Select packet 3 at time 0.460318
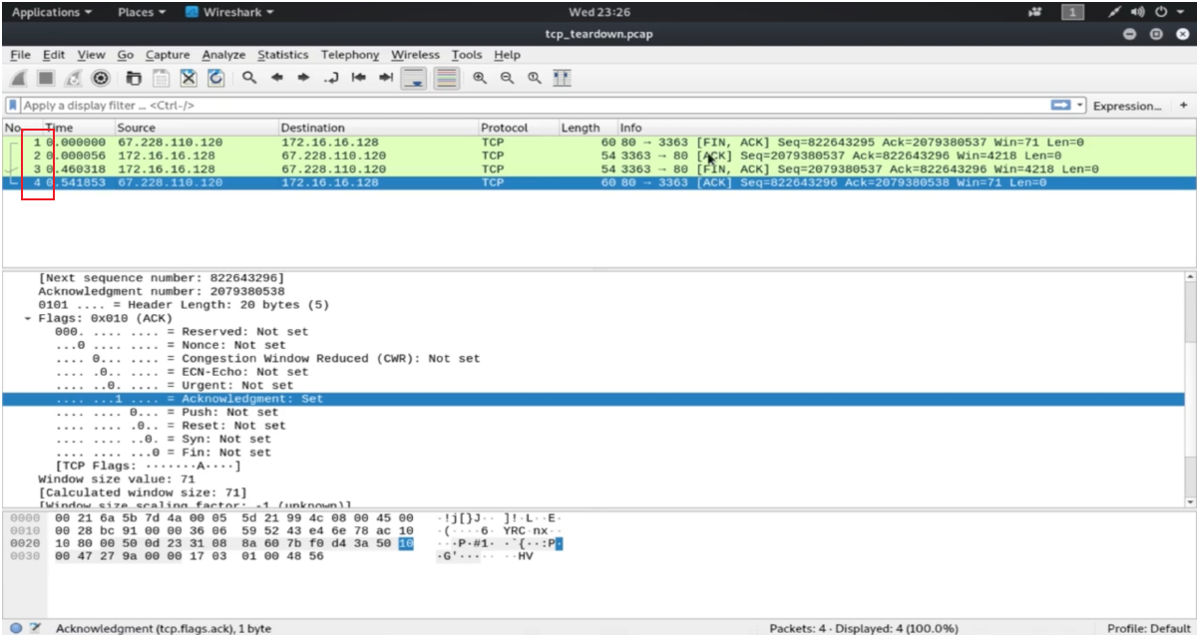The image size is (1199, 635). click(x=599, y=169)
